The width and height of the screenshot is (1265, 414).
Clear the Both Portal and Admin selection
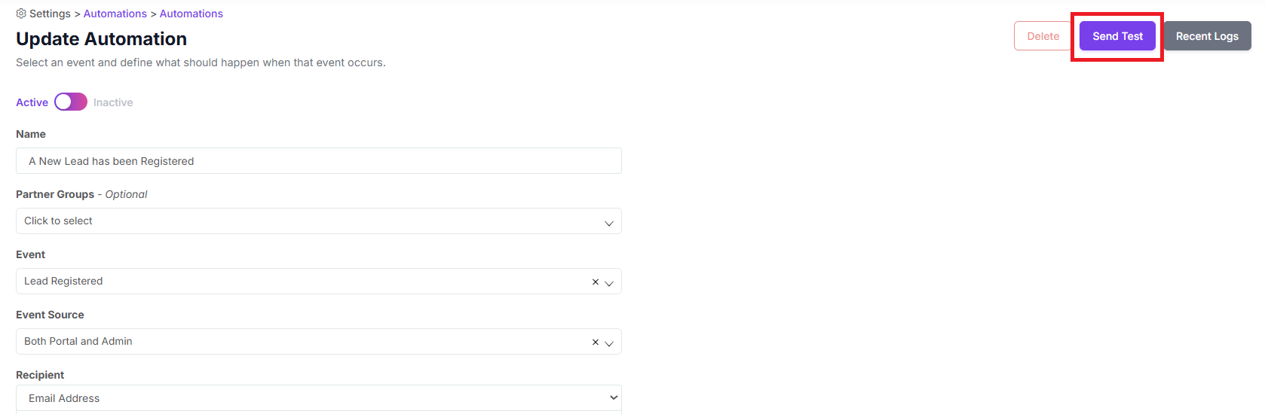[596, 342]
